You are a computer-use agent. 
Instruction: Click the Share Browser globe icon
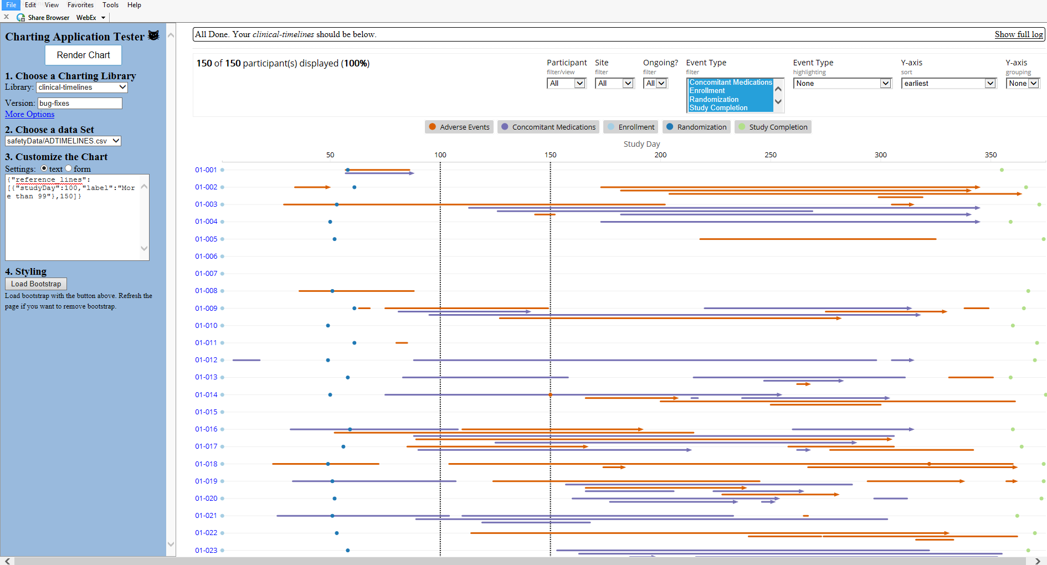click(x=20, y=17)
